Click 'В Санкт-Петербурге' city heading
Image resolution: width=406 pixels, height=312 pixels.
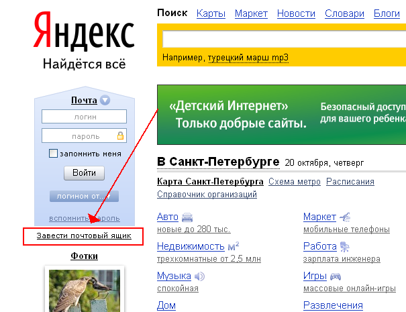218,162
